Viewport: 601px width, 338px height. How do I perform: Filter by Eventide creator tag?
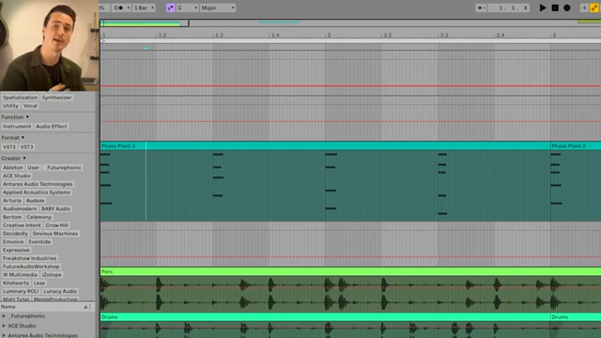(39, 242)
